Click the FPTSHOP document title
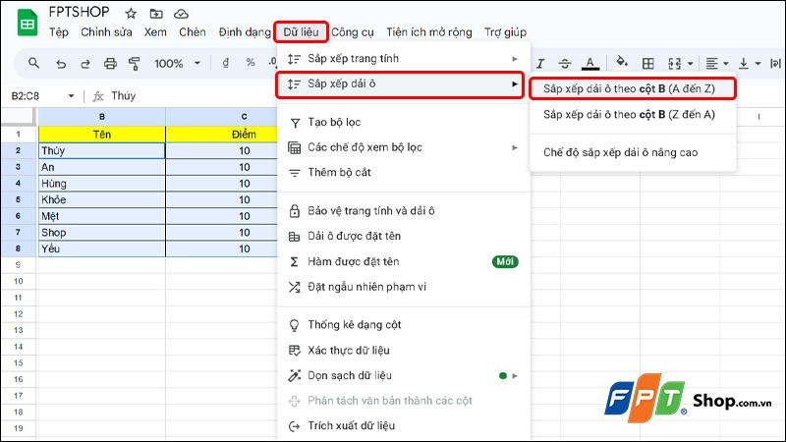 click(79, 12)
